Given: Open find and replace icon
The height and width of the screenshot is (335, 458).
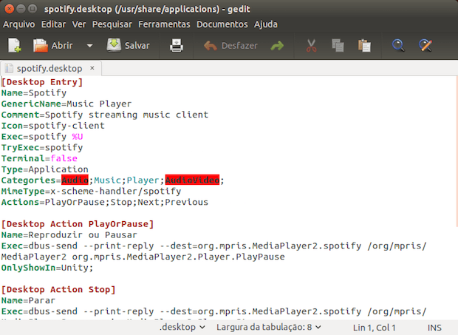Looking at the screenshot, I should pos(425,45).
